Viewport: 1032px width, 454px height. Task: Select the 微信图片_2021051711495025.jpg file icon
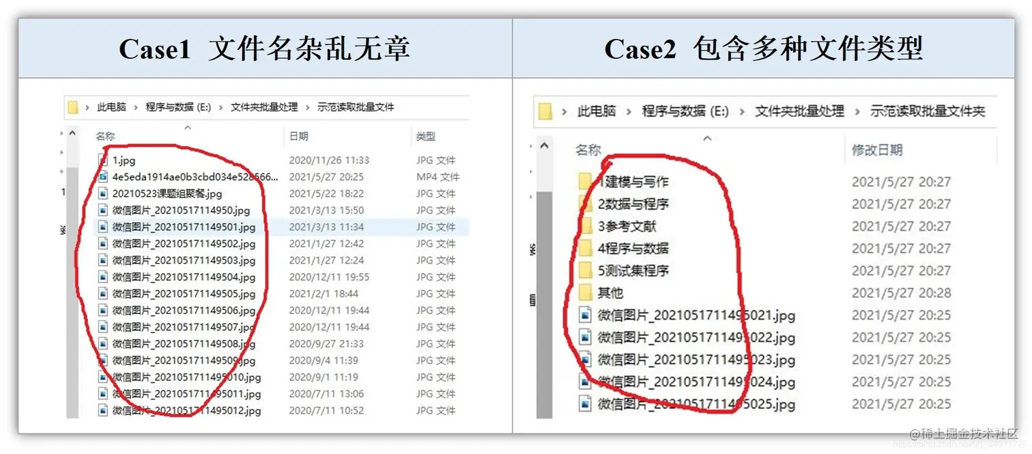584,404
